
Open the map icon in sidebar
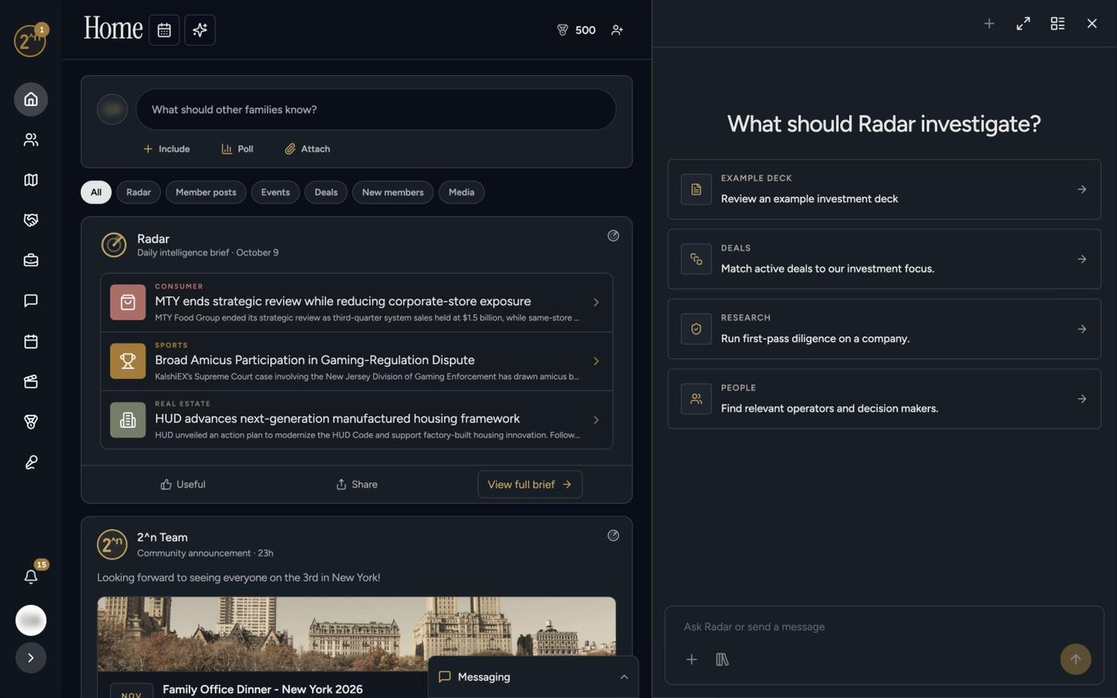click(31, 180)
